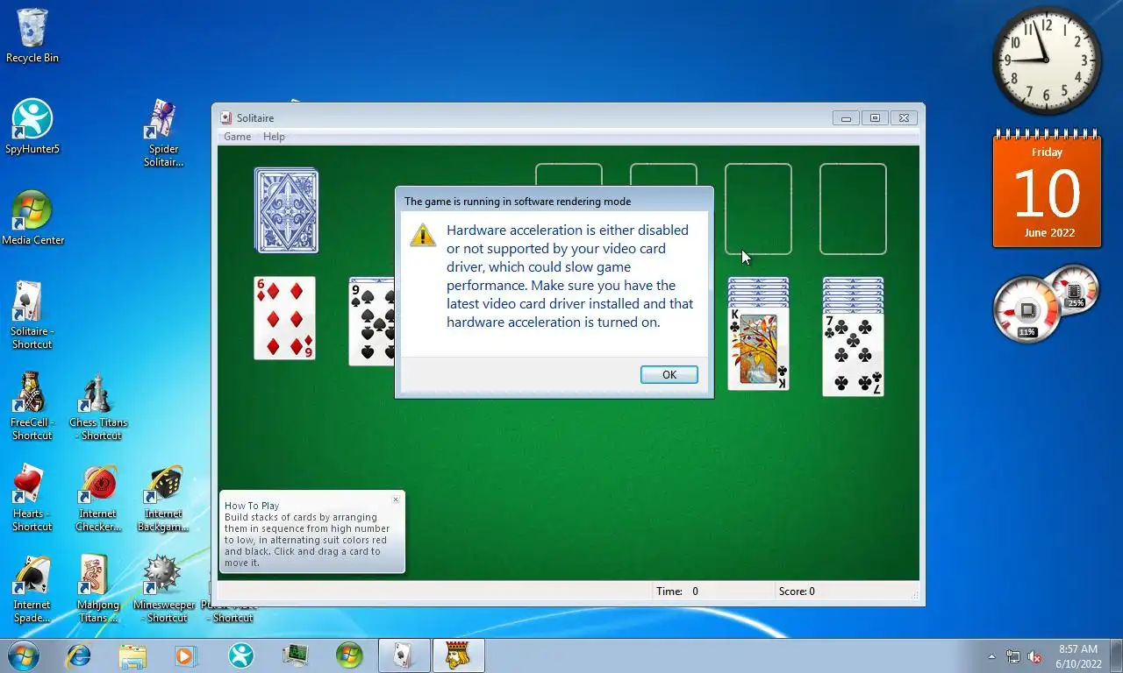
Task: Click the third empty foundation slot
Action: (758, 209)
